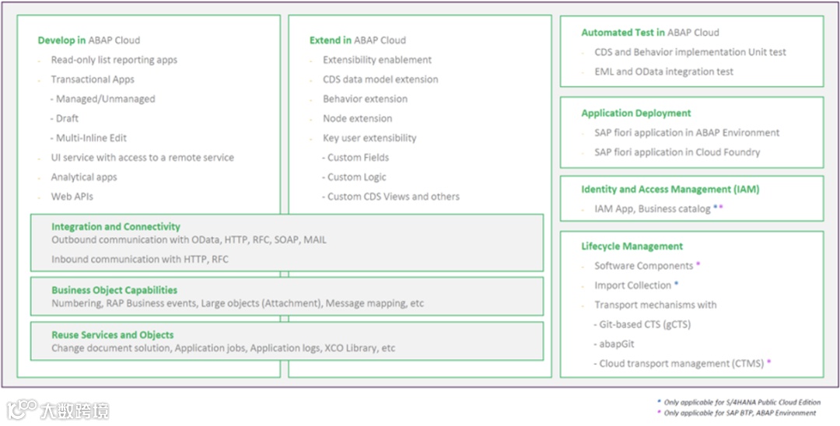840x426 pixels.
Task: Click the 'Import Collection' entry
Action: (632, 285)
